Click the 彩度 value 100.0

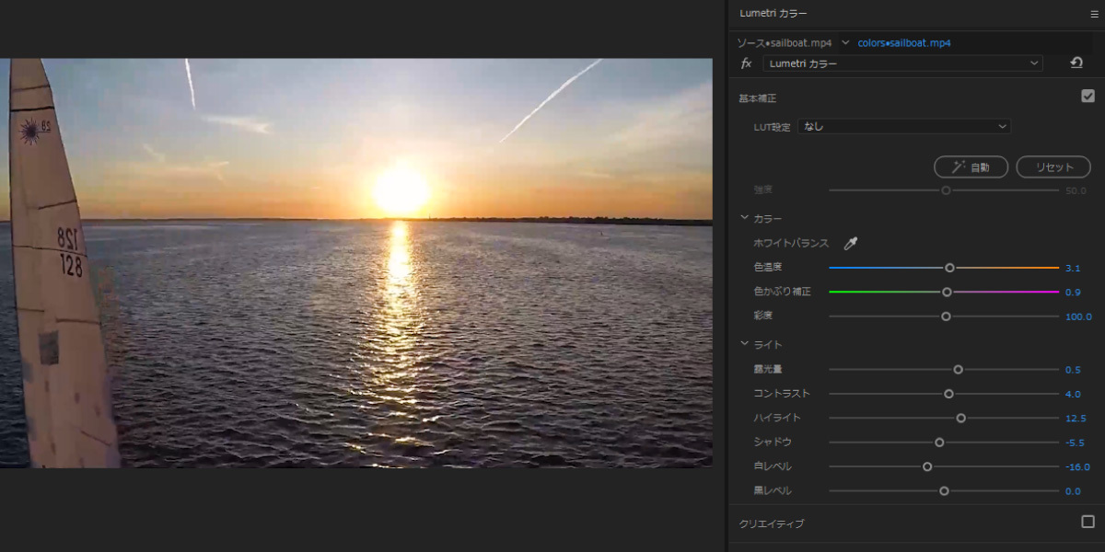(x=1078, y=316)
